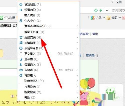
Task: Click the green lightning bolt browser icon
Action: click(101, 10)
